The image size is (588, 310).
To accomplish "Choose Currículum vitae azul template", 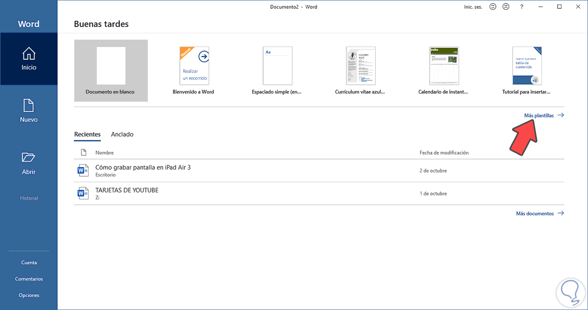I will pyautogui.click(x=360, y=71).
